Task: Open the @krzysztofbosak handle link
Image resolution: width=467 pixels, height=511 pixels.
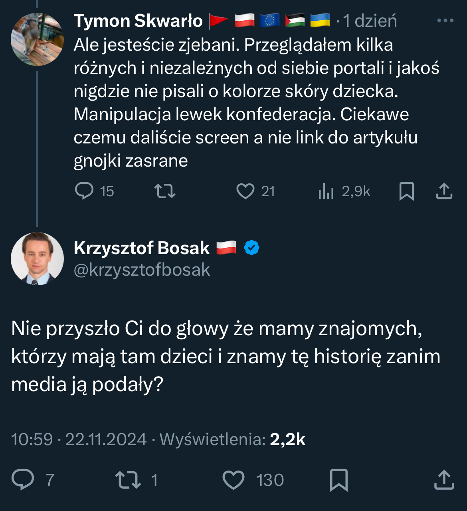Action: click(x=142, y=270)
